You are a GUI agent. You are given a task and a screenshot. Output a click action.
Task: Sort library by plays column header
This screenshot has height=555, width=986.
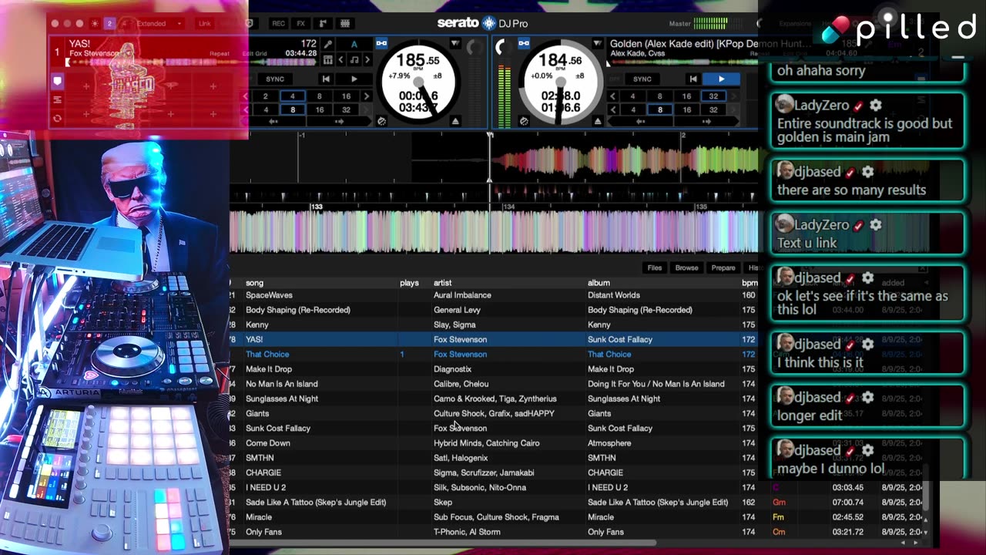coord(409,283)
